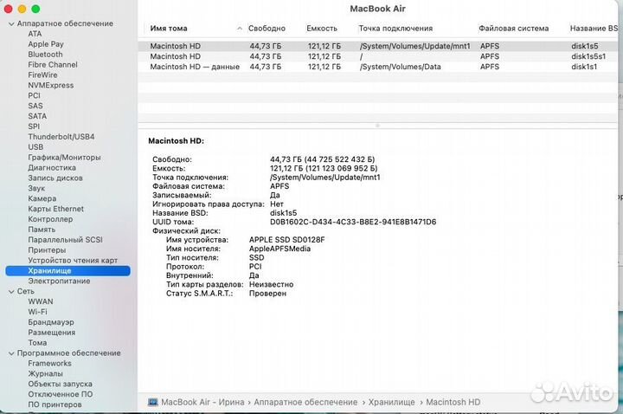This screenshot has height=414, width=623.
Task: Select Диагностика in sidebar
Action: click(52, 168)
